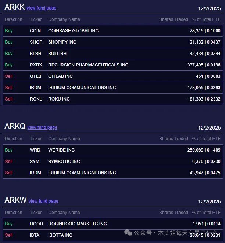Image resolution: width=225 pixels, height=243 pixels.
Task: Select the WRD ticker cell
Action: pyautogui.click(x=35, y=150)
